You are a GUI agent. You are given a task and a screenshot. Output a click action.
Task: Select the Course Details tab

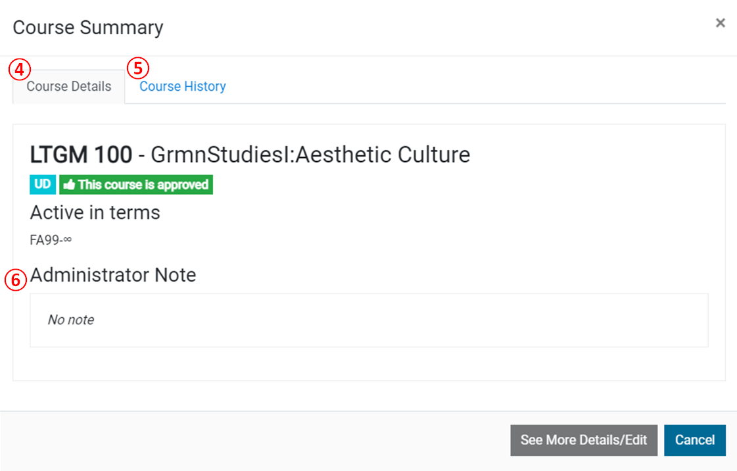pyautogui.click(x=68, y=86)
